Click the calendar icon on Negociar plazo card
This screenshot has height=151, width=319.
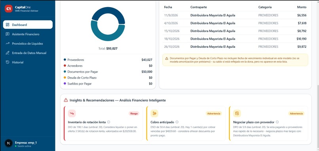pyautogui.click(x=237, y=113)
